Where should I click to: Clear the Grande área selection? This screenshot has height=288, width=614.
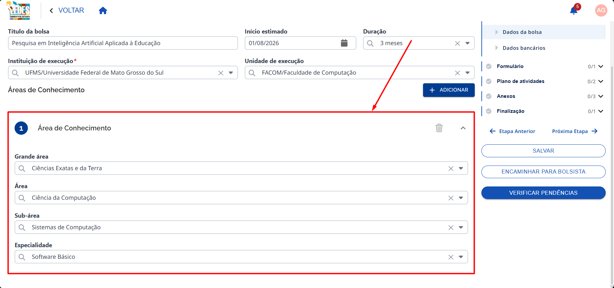point(451,169)
